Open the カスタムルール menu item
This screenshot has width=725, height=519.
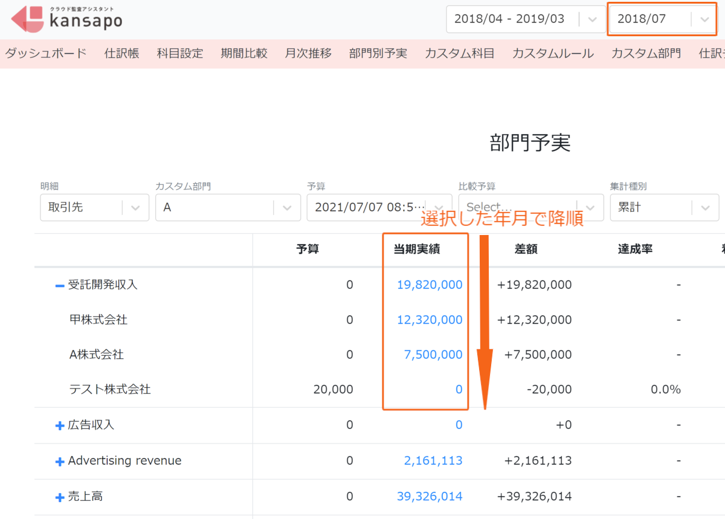553,53
